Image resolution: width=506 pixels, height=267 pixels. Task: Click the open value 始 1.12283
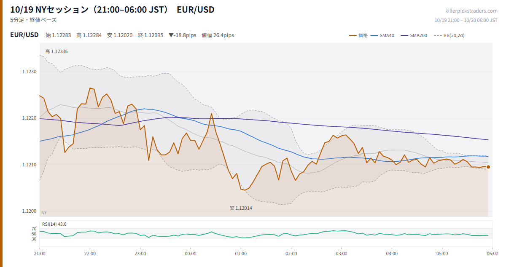[58, 35]
